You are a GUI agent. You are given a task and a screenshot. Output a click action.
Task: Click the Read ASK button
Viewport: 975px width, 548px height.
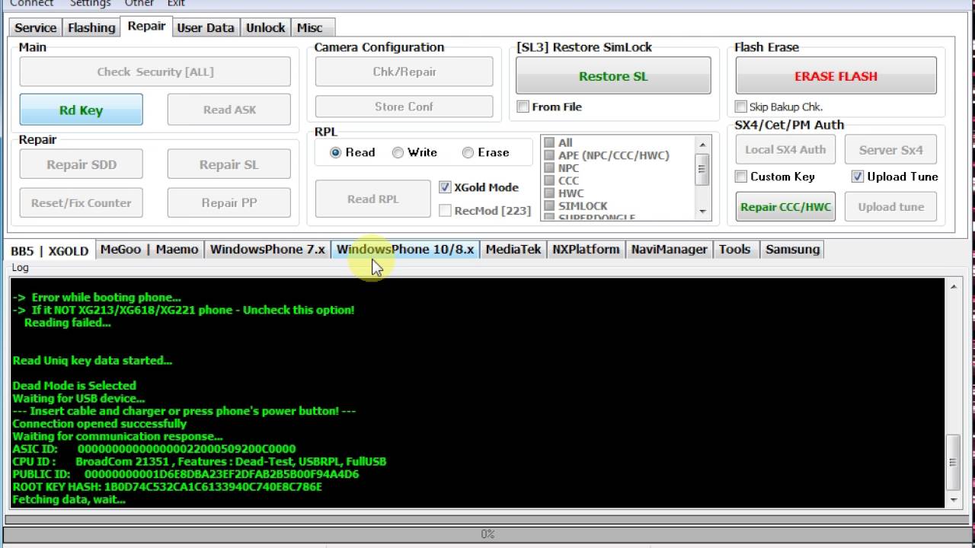pyautogui.click(x=229, y=110)
